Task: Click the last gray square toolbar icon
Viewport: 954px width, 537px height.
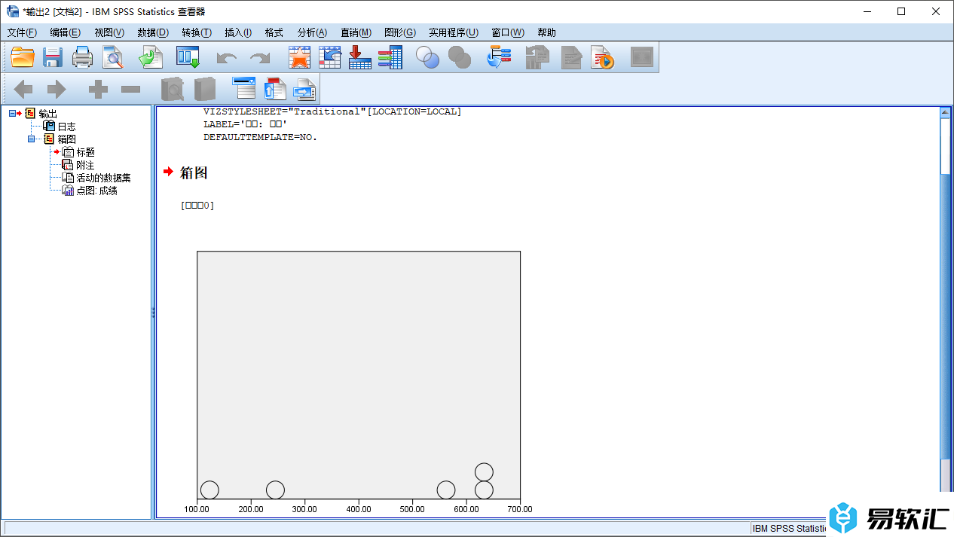Action: [x=641, y=57]
